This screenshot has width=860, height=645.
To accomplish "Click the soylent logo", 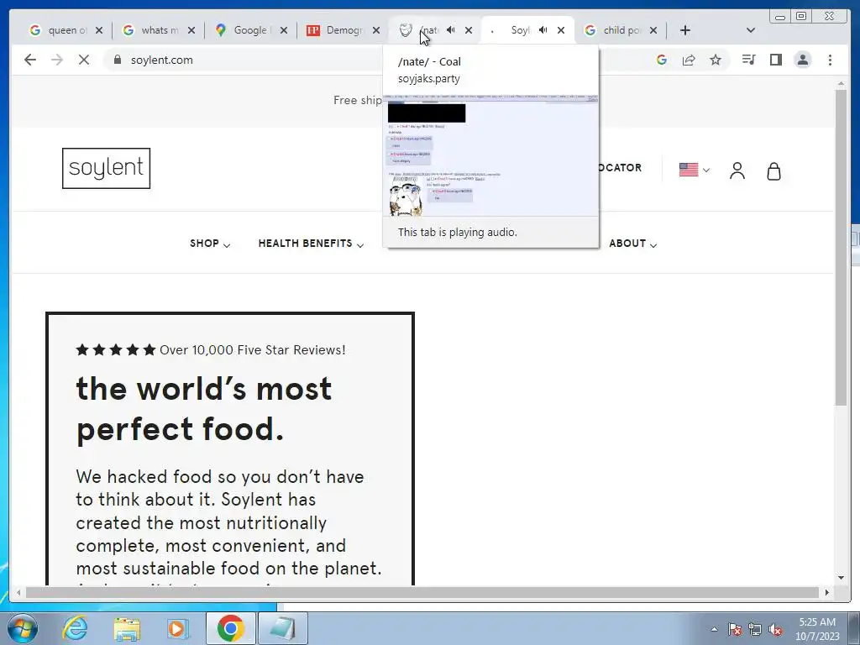I will [106, 168].
